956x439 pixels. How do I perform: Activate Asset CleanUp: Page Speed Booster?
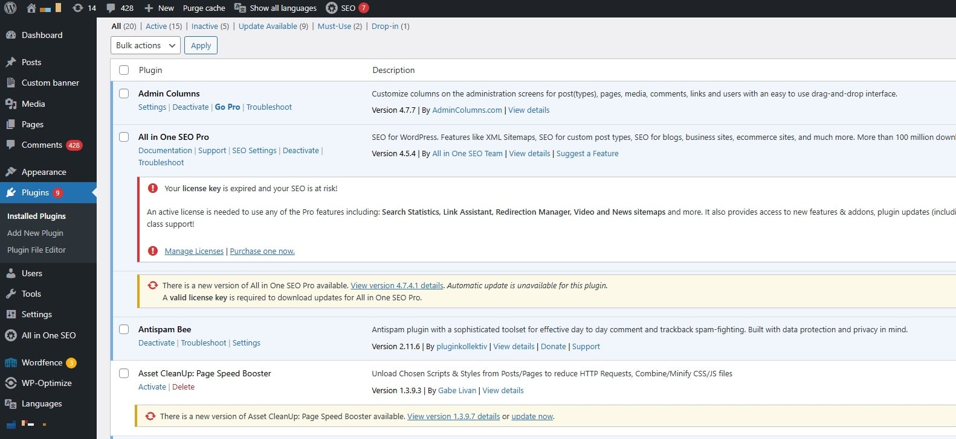click(152, 387)
